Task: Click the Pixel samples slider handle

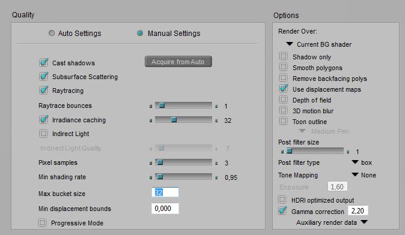Action: (160, 162)
